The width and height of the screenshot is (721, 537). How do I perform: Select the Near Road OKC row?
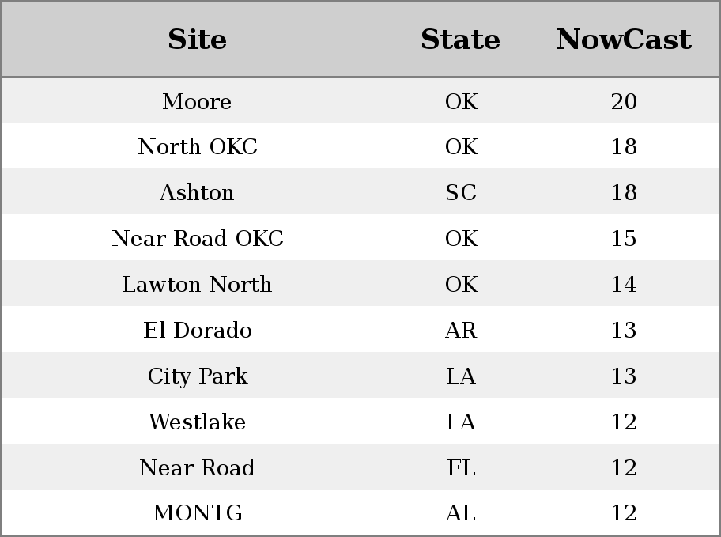(x=360, y=237)
